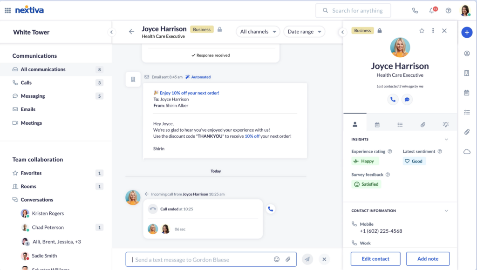Image resolution: width=477 pixels, height=270 pixels.
Task: Open Favorites under Team collaboration
Action: coord(56,173)
